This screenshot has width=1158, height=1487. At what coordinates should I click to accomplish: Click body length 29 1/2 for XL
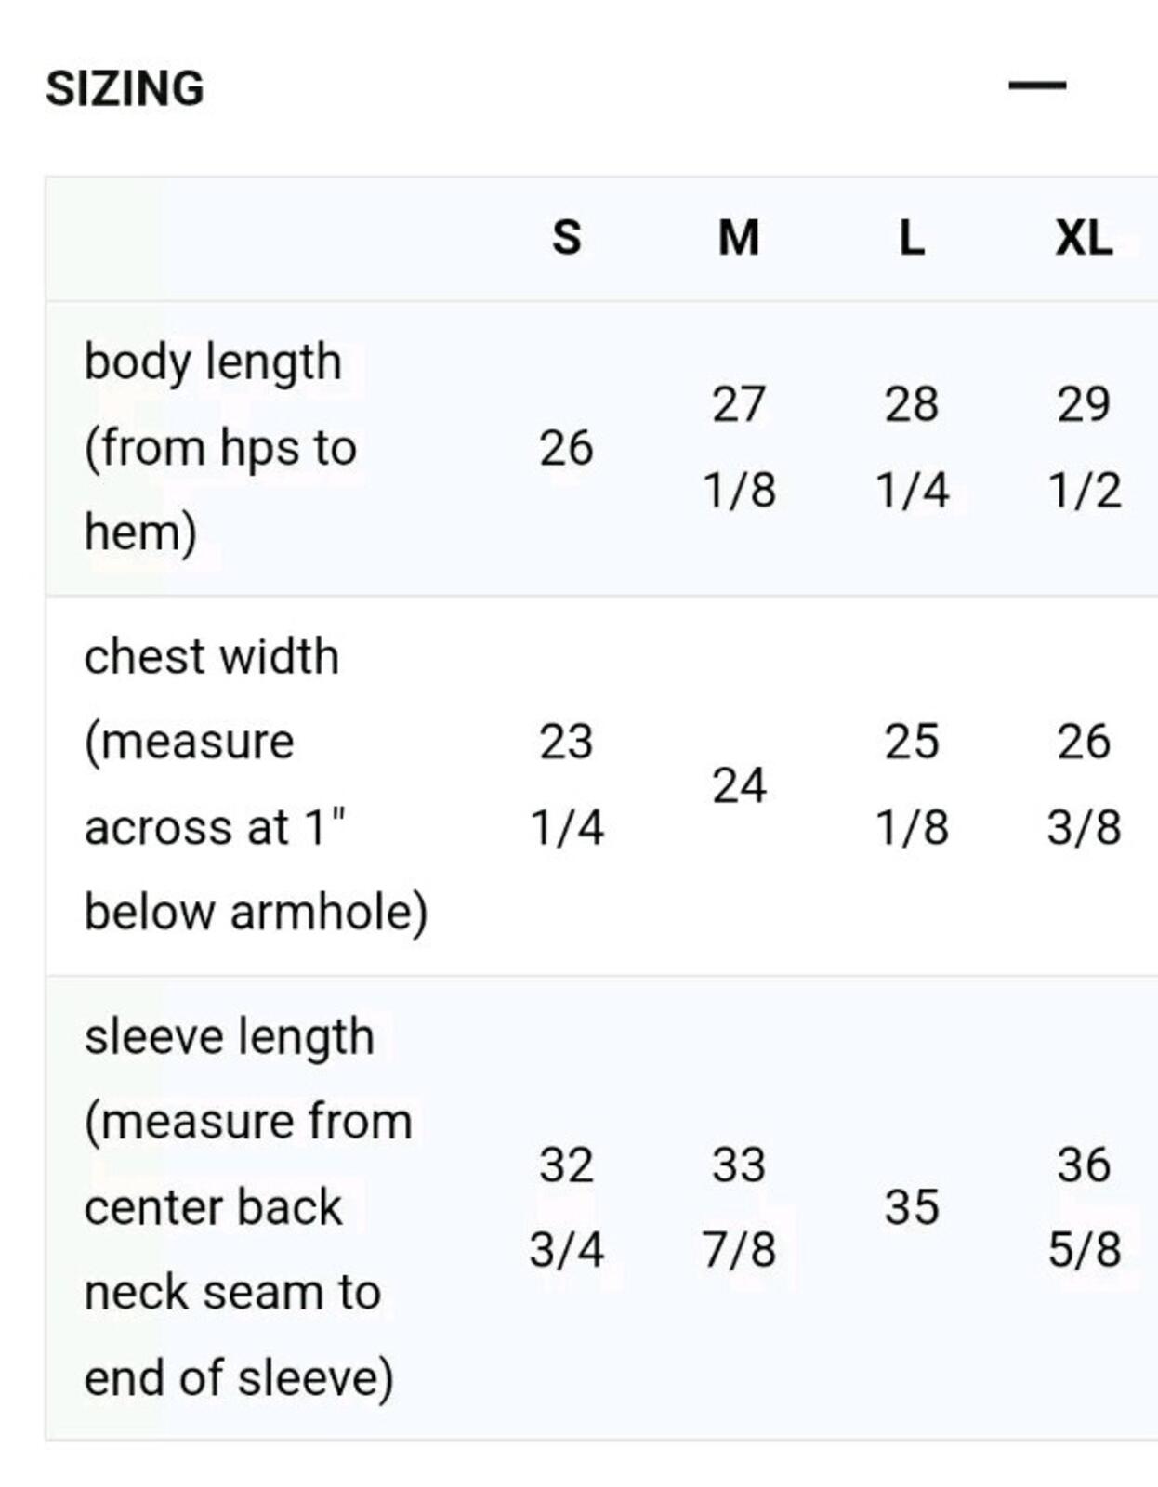[x=1085, y=448]
